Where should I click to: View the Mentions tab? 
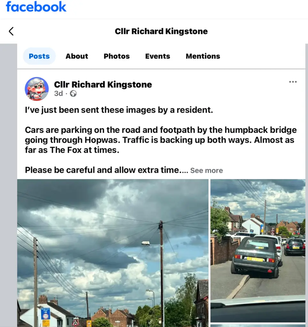coord(203,56)
